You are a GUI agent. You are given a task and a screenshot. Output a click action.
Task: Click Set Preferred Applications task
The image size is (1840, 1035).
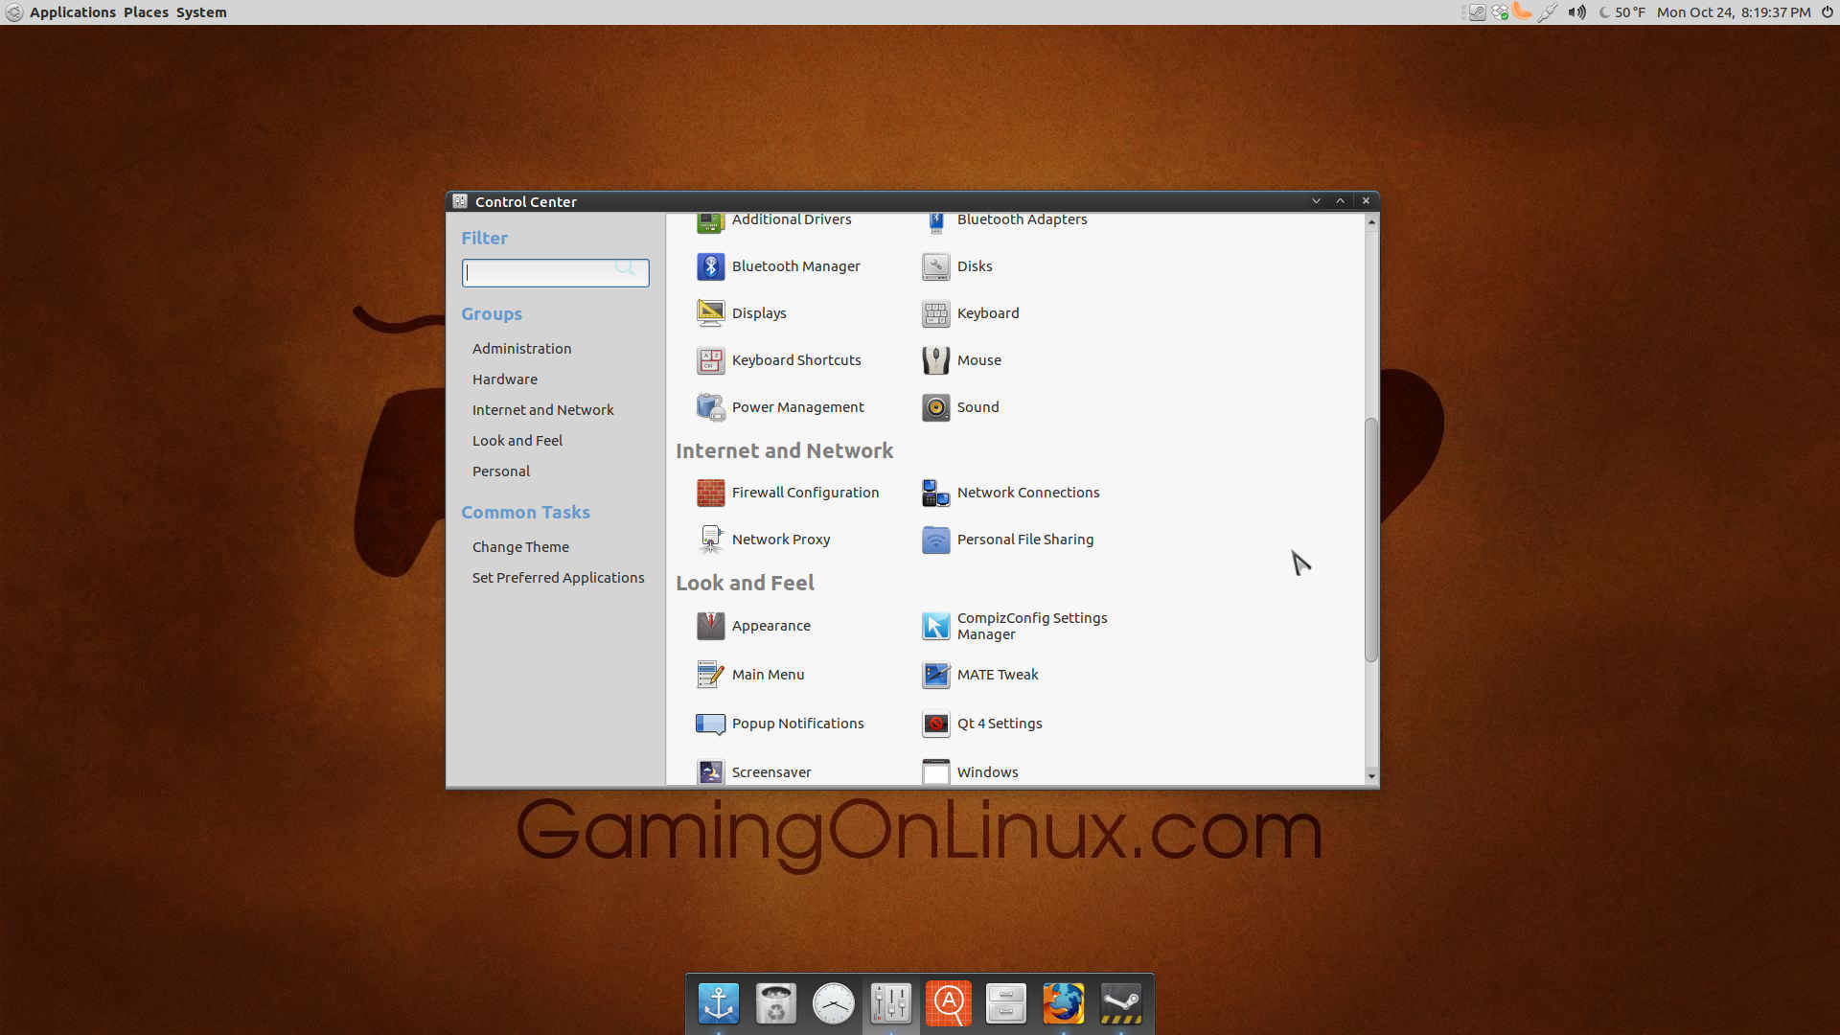[558, 578]
